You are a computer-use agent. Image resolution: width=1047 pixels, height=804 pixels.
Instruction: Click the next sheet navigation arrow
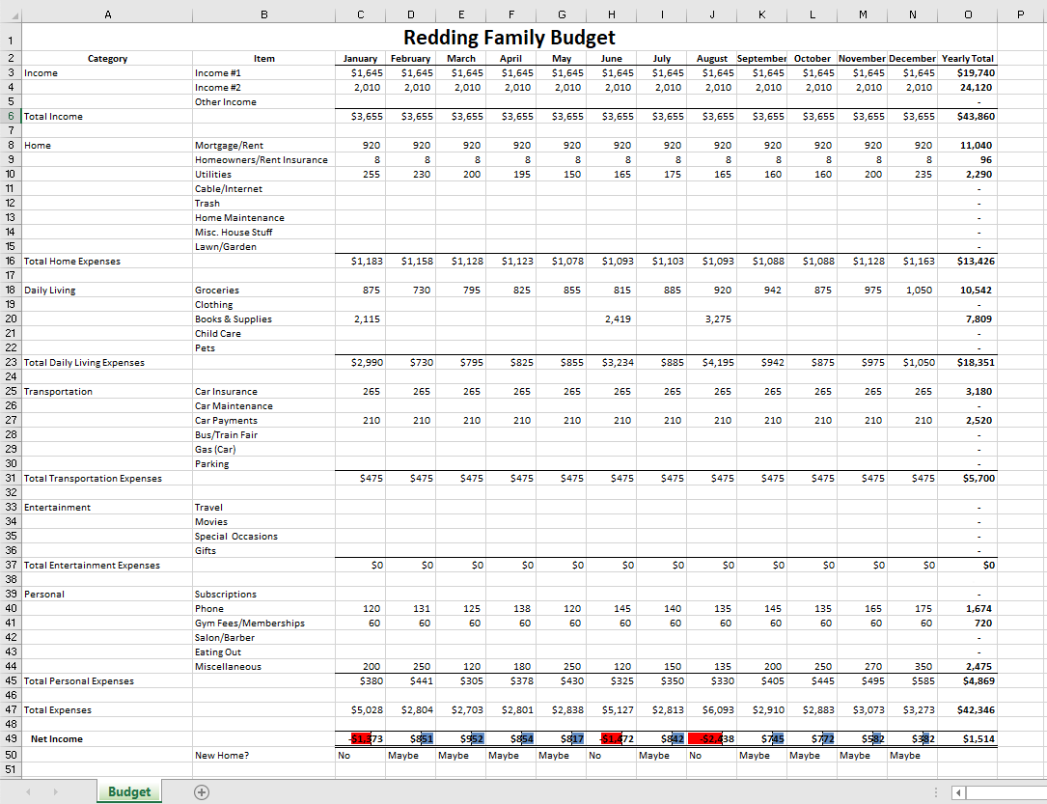point(55,792)
